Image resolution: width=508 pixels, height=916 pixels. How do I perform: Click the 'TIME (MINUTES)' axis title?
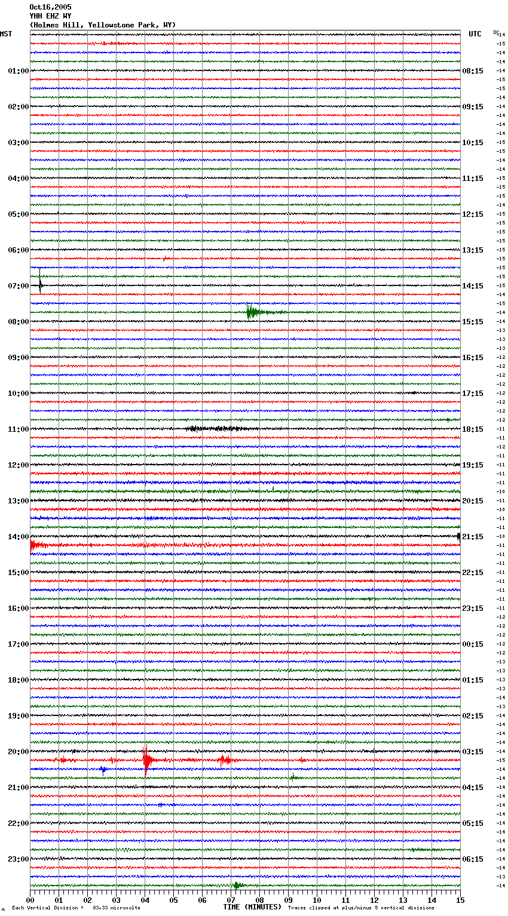click(252, 907)
